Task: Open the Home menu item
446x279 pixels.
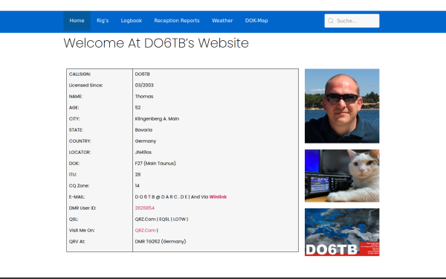Action: coord(77,21)
